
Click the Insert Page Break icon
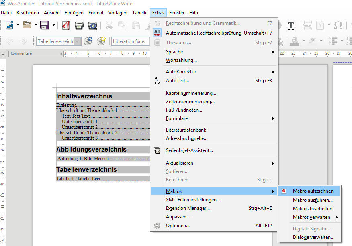pyautogui.click(x=307, y=25)
